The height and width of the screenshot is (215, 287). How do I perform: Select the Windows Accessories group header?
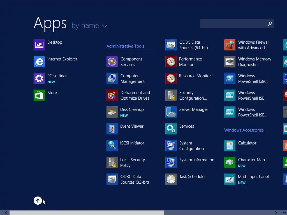(244, 130)
